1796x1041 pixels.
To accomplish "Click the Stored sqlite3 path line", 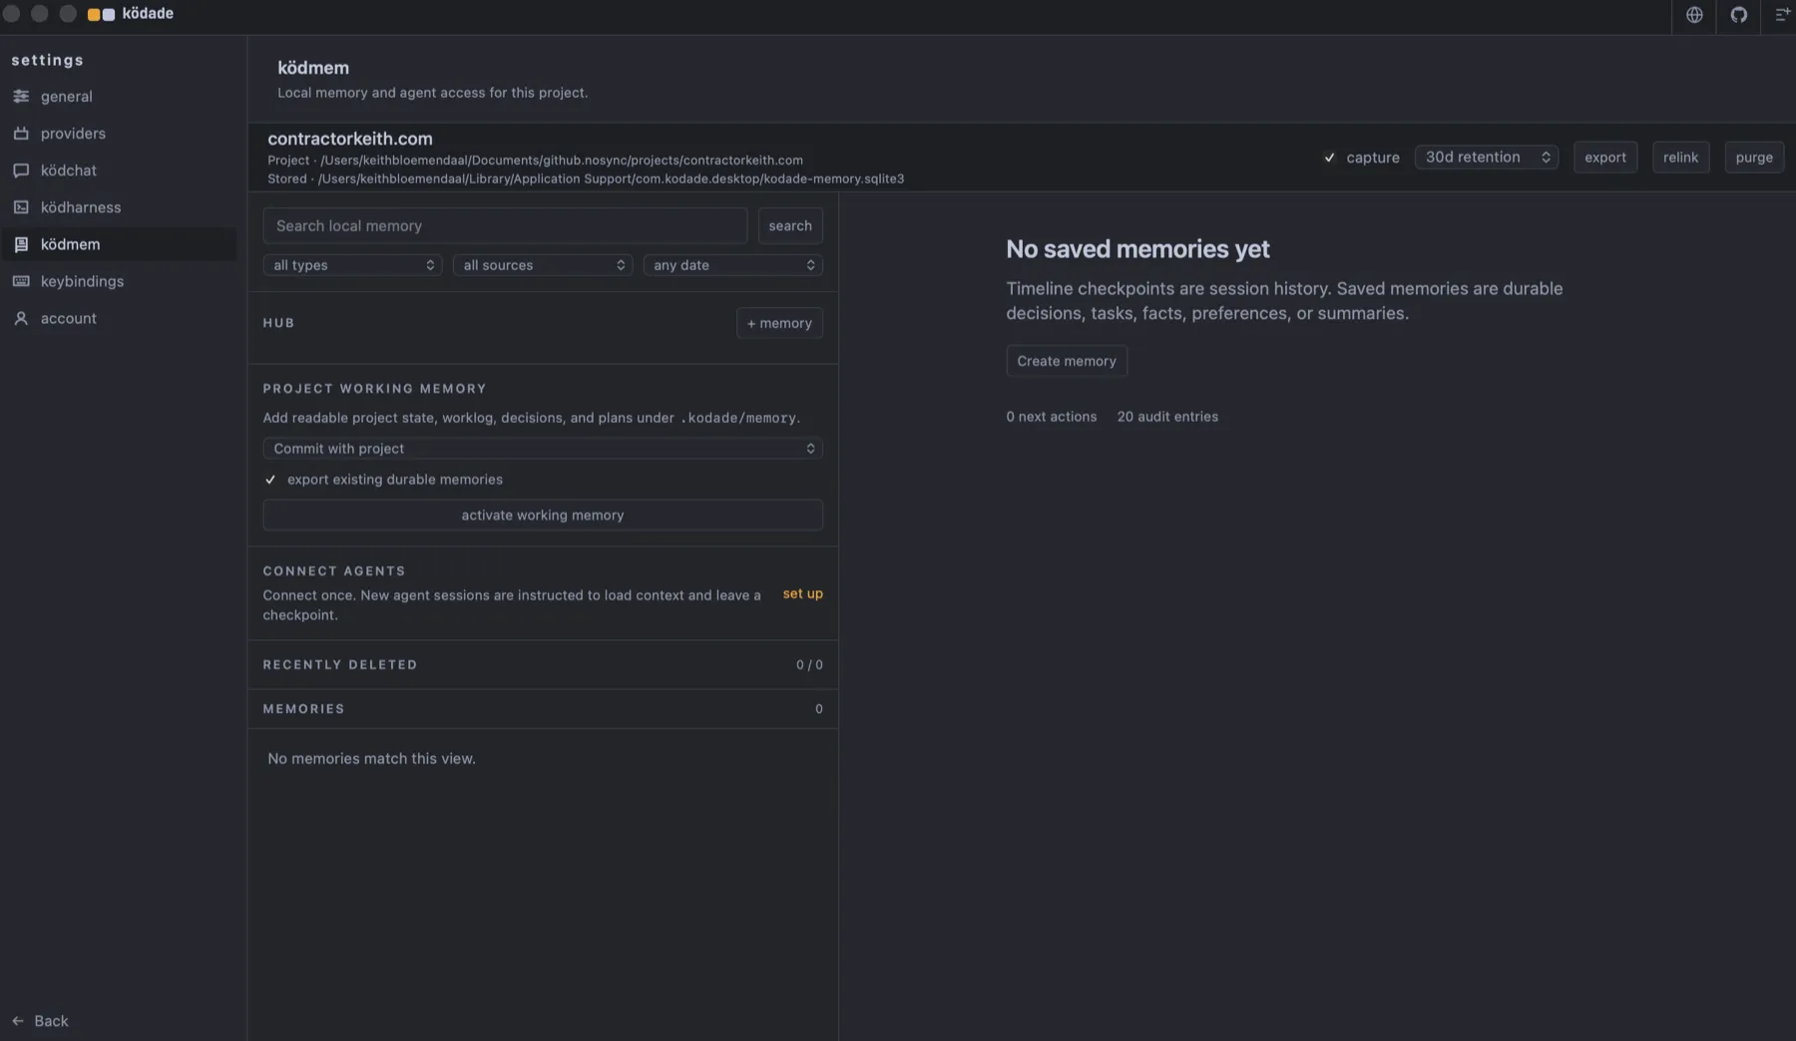I will pos(586,179).
